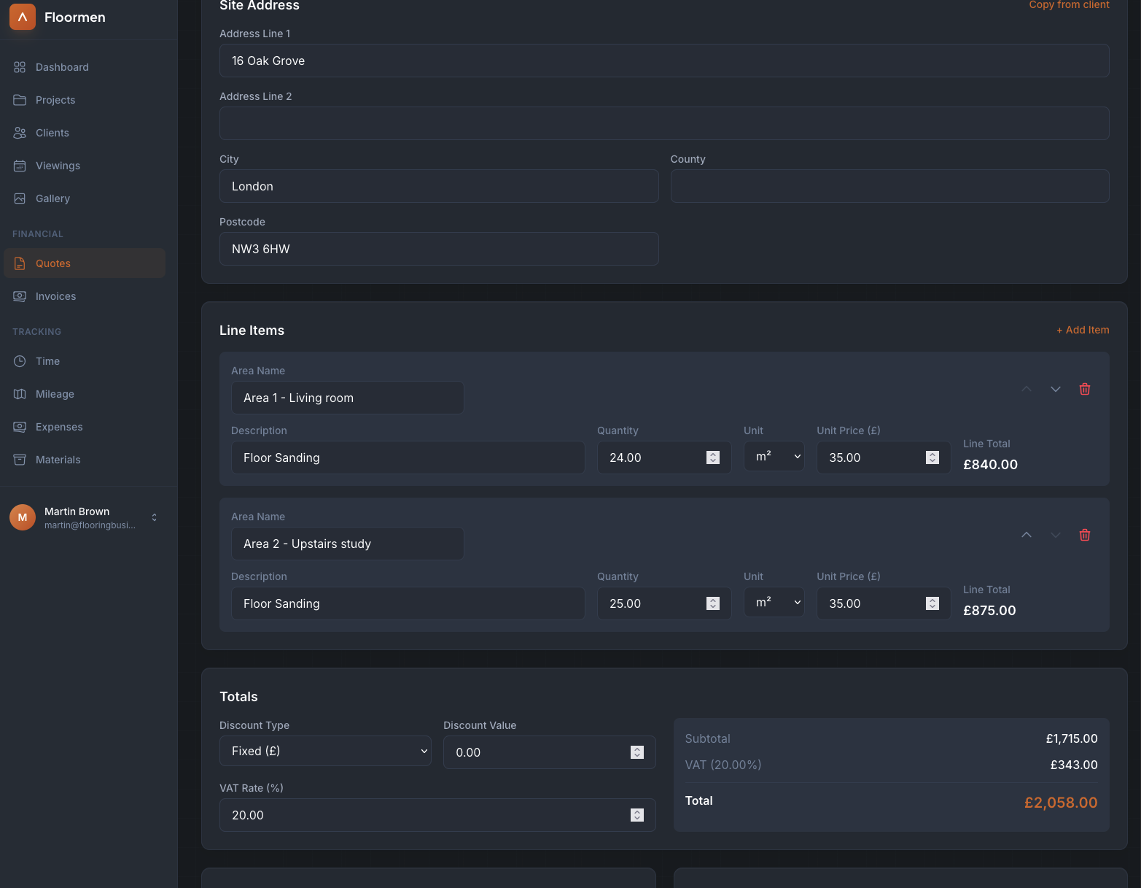The height and width of the screenshot is (888, 1141).
Task: Click the Viewings calendar icon
Action: [x=20, y=166]
